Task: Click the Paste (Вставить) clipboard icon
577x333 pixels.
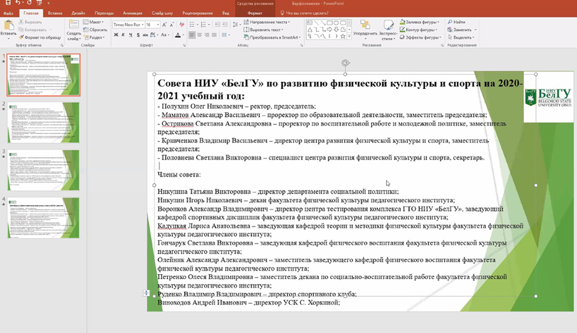Action: point(8,28)
